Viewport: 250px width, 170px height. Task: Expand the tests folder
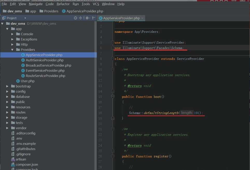click(7, 123)
